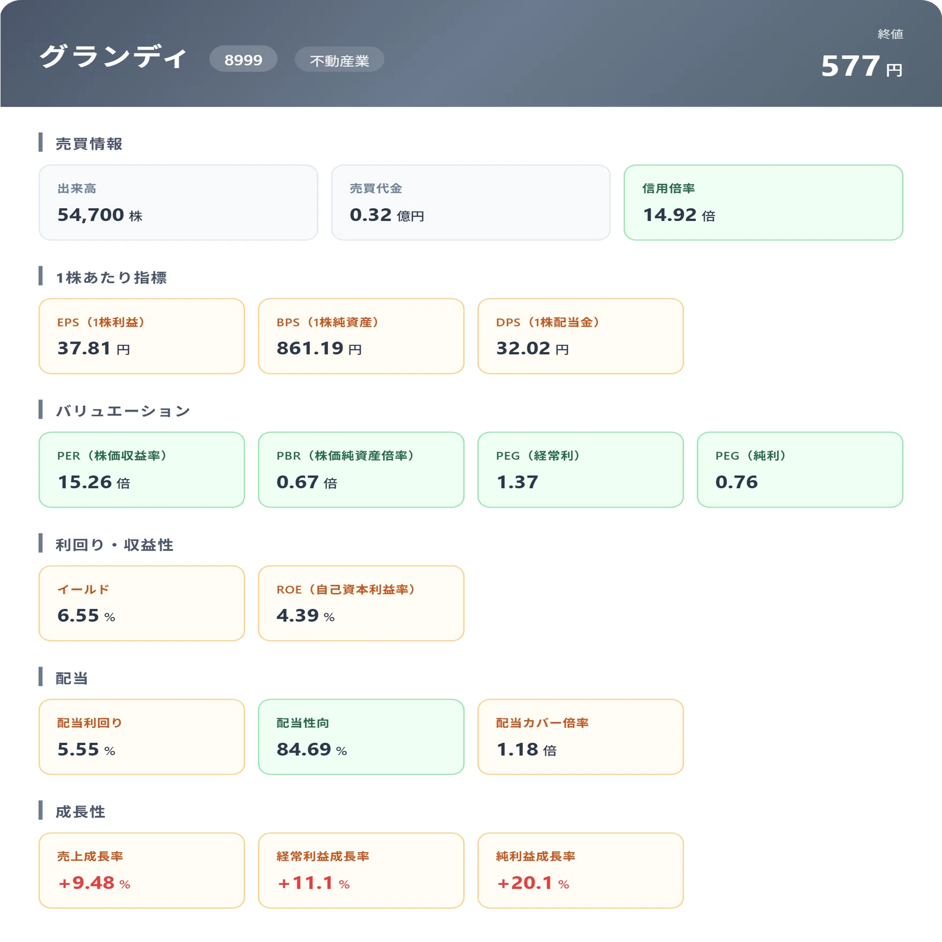
Task: Click the 8999 stock code badge
Action: (243, 59)
